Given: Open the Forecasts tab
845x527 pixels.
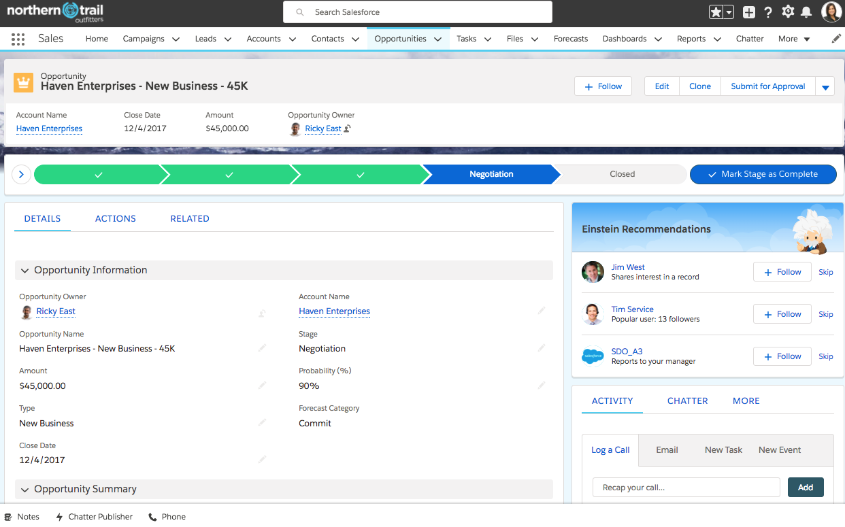Looking at the screenshot, I should (x=571, y=39).
